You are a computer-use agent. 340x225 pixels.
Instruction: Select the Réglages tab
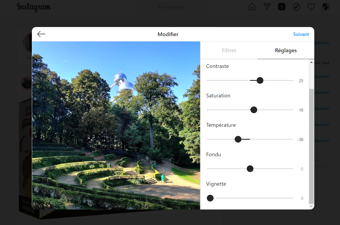286,50
